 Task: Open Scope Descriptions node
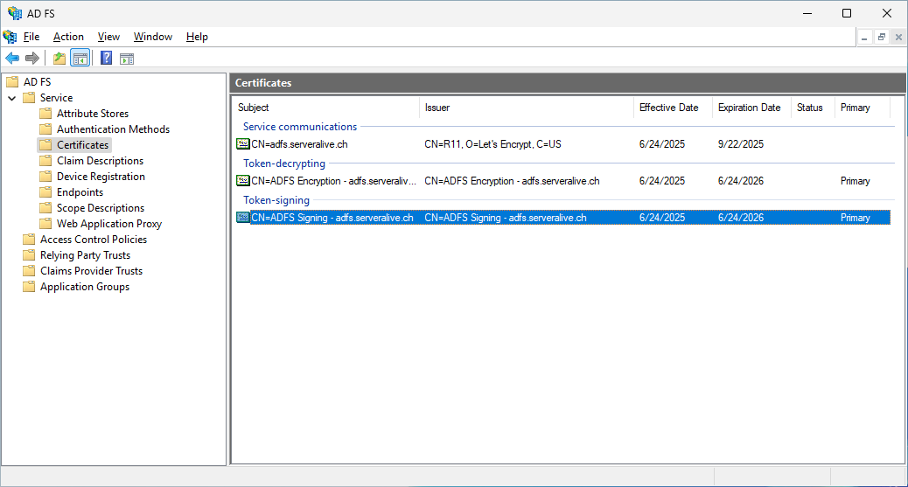pyautogui.click(x=101, y=207)
